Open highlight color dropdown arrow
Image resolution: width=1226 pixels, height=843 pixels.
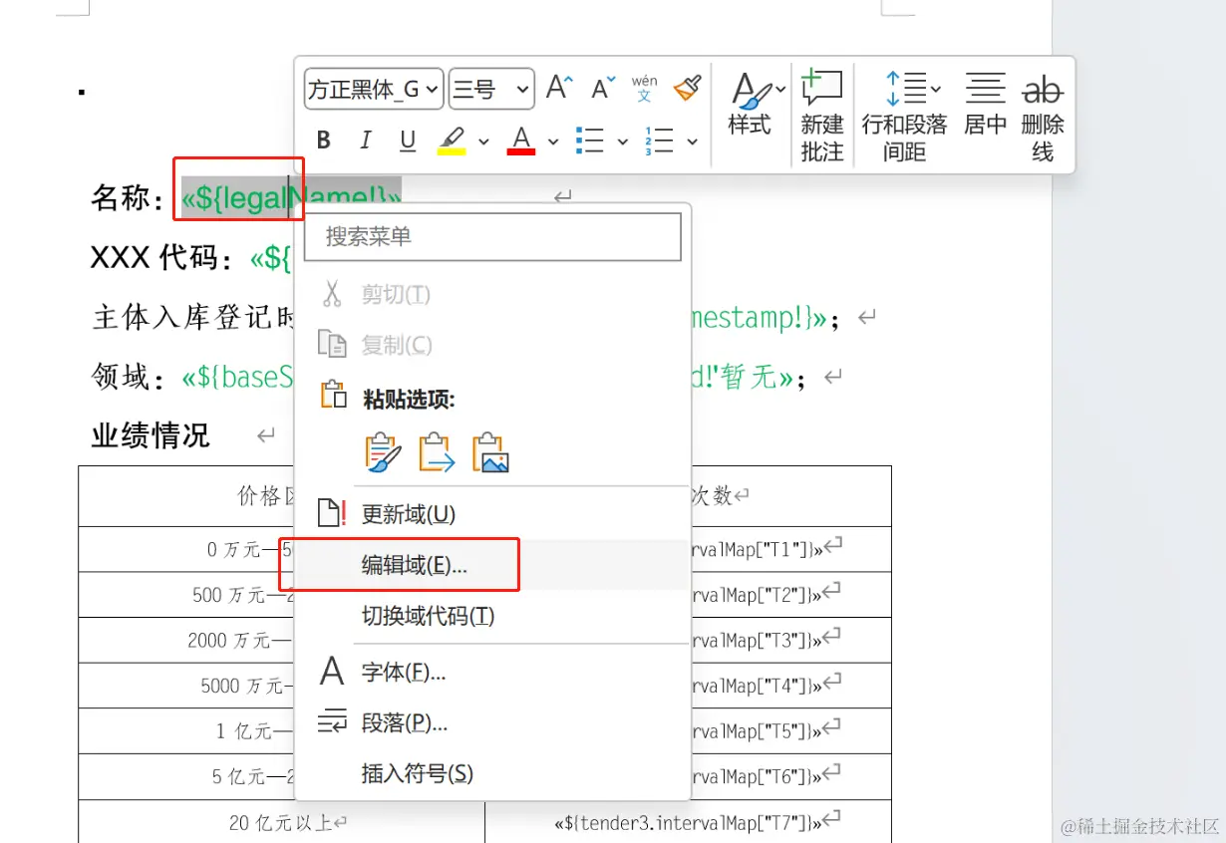coord(483,141)
